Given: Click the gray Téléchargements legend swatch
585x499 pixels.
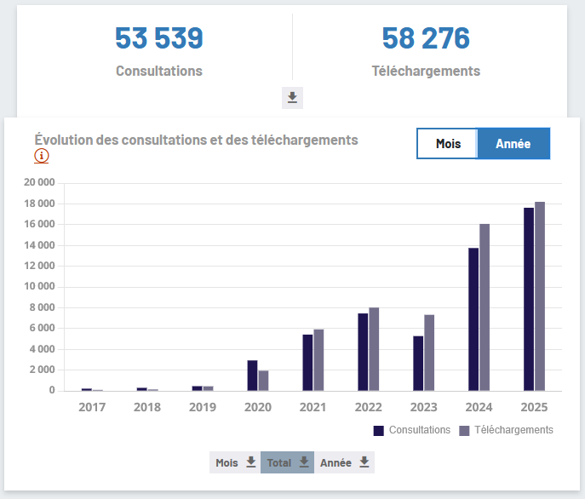Looking at the screenshot, I should point(465,430).
